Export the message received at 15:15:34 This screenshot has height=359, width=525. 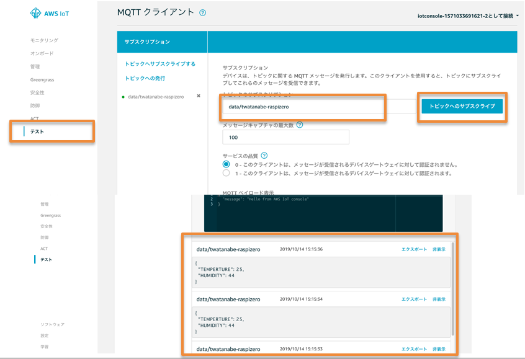pyautogui.click(x=414, y=299)
